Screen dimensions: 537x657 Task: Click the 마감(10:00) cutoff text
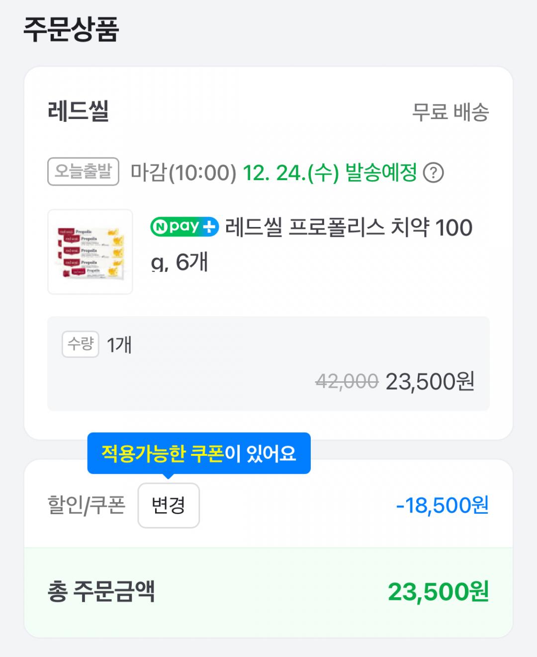pos(183,173)
